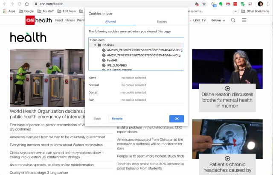Image resolution: width=273 pixels, height=175 pixels.
Task: Select the Cookies folder row
Action: [x=136, y=45]
